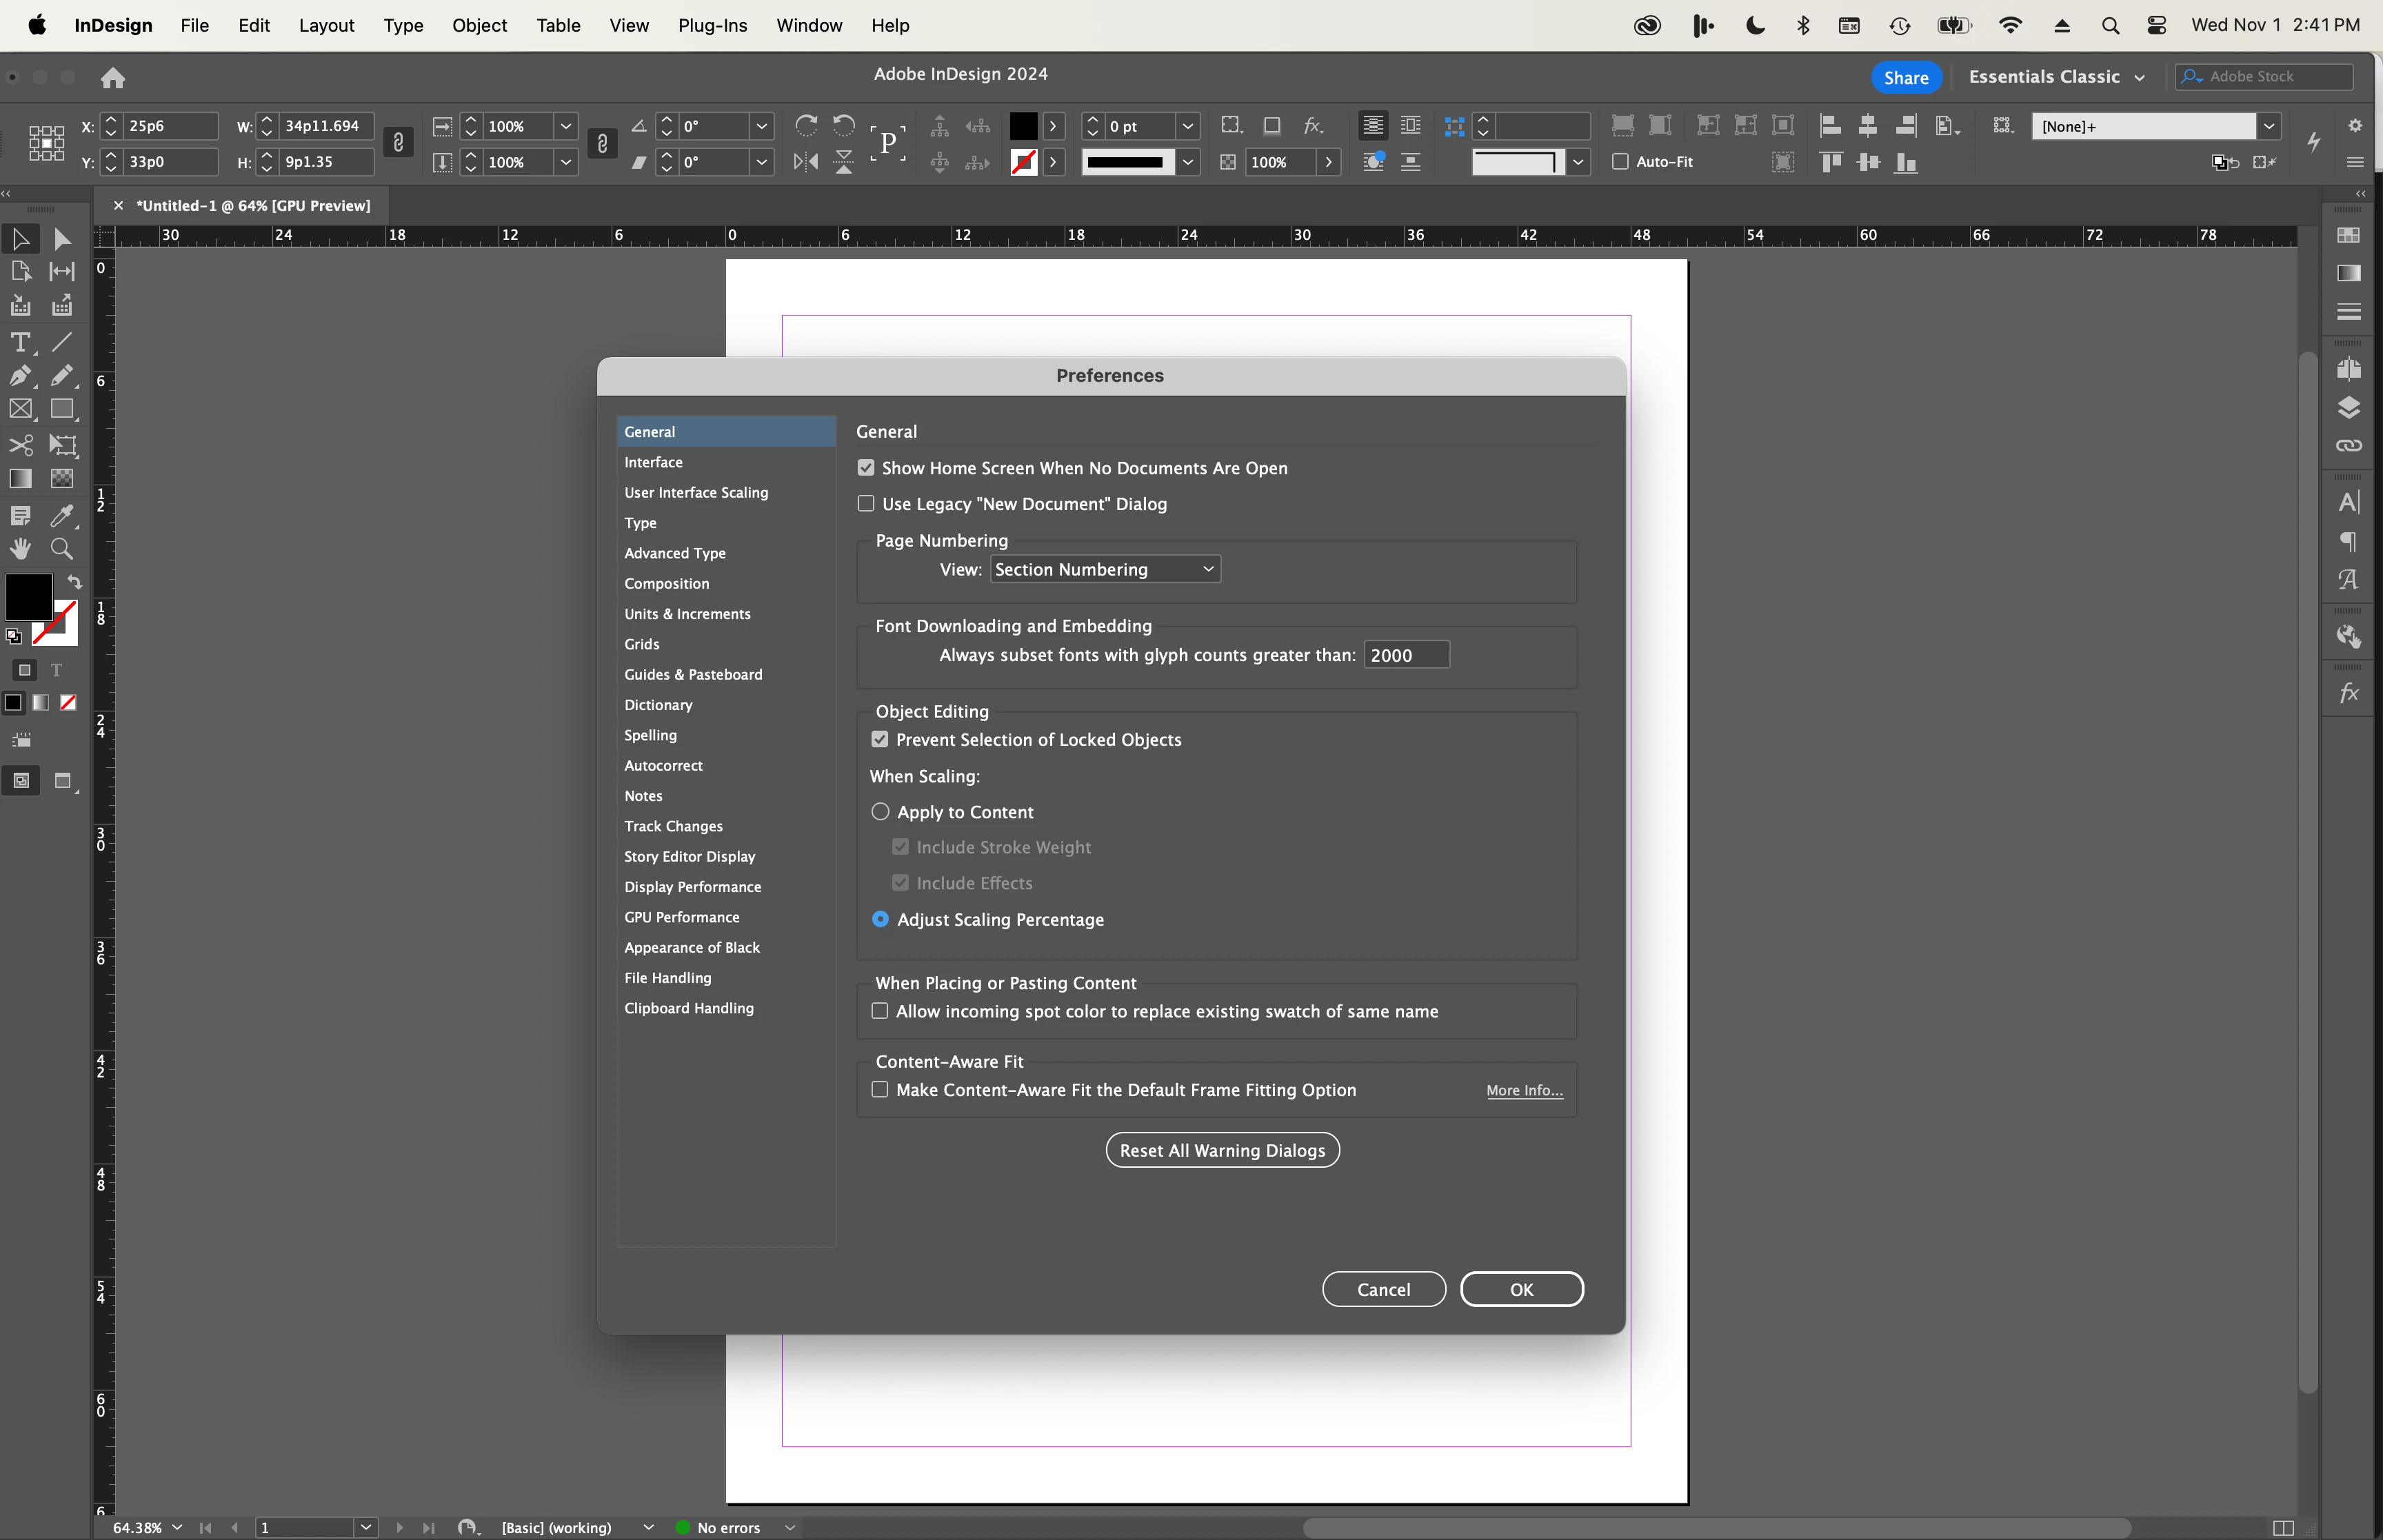Open the zoom level dropdown in the status bar
The height and width of the screenshot is (1540, 2383).
177,1527
